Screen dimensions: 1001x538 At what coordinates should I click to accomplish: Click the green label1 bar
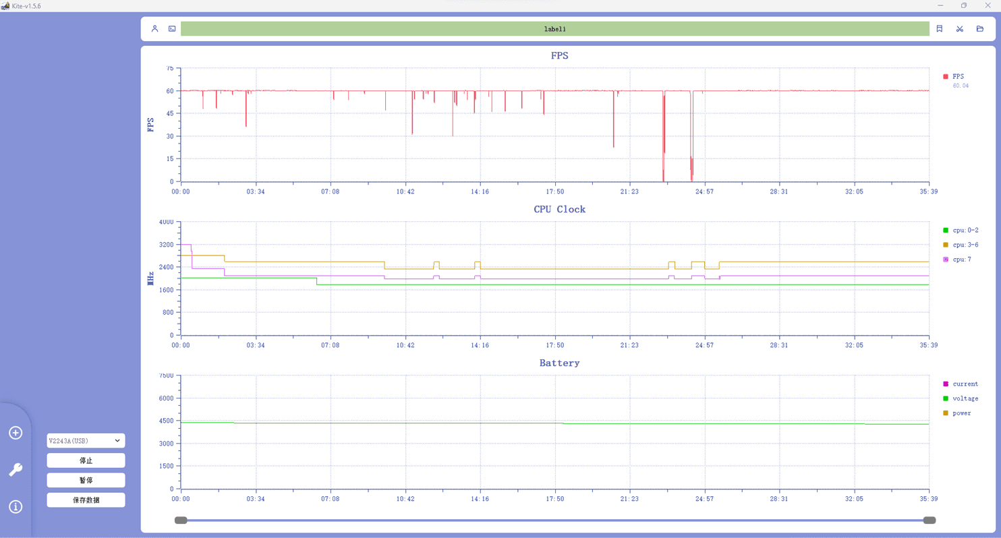[554, 29]
